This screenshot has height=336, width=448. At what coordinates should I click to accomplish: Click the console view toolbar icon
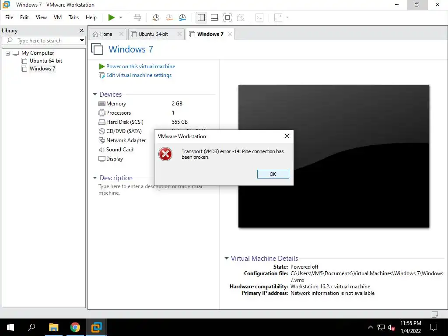pos(259,17)
